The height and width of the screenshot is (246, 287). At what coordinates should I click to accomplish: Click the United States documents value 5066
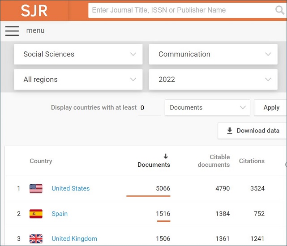pos(163,188)
